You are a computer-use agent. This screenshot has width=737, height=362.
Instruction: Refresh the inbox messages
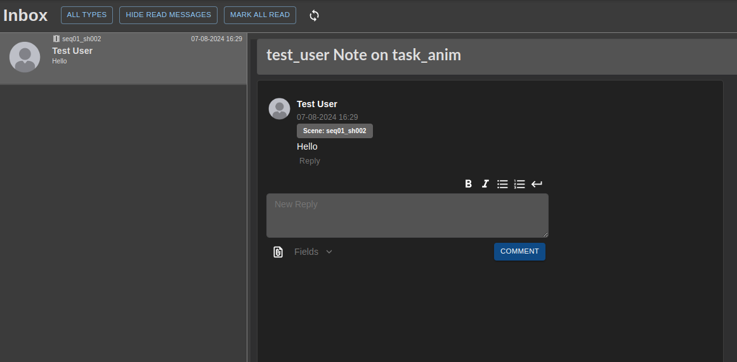pos(314,15)
